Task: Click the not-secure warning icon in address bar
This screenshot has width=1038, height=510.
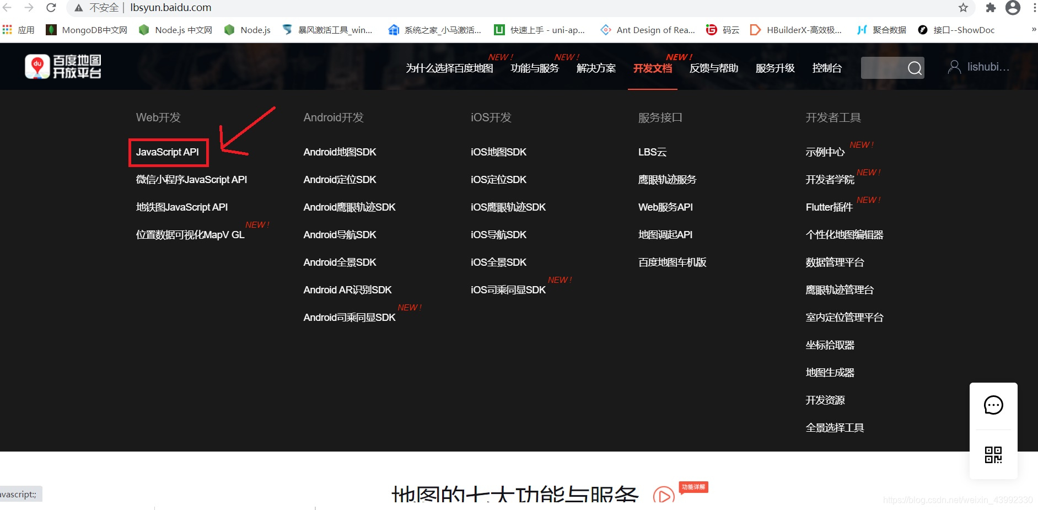Action: tap(79, 8)
